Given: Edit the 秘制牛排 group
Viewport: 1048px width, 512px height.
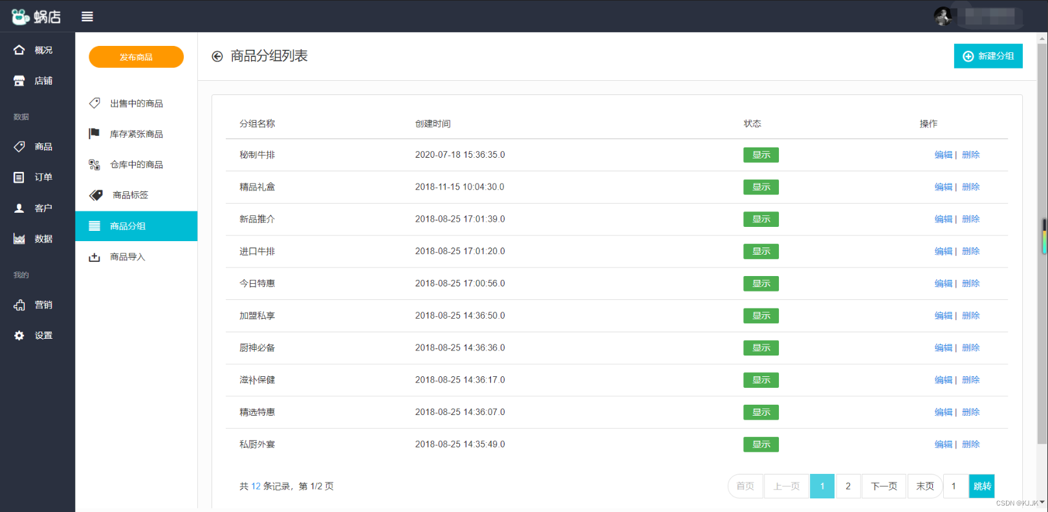Looking at the screenshot, I should tap(943, 155).
